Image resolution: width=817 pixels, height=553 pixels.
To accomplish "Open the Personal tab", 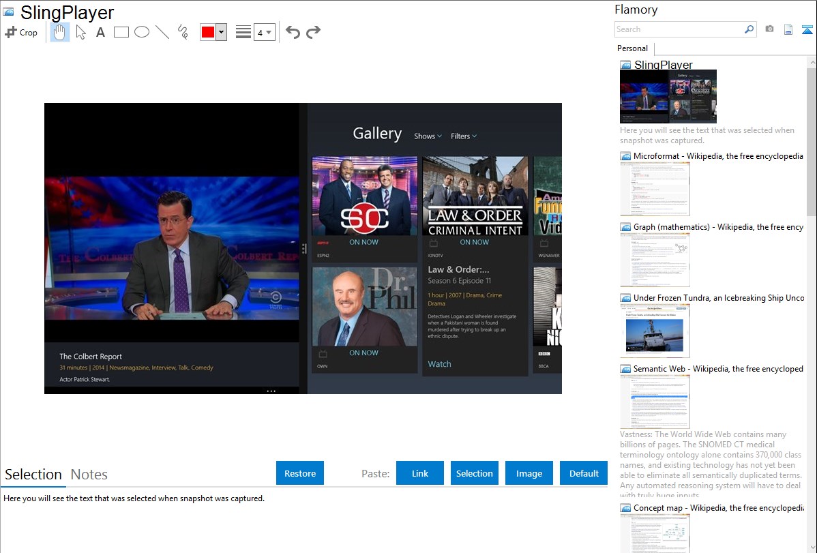I will (x=632, y=48).
